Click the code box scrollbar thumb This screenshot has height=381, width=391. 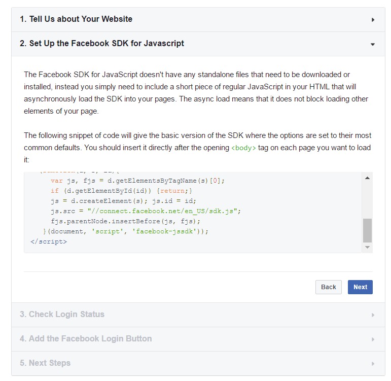click(x=367, y=230)
